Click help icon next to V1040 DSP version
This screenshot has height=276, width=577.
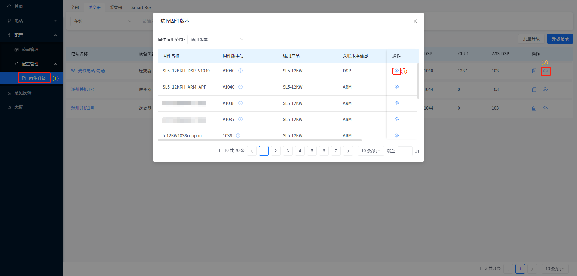pos(240,71)
